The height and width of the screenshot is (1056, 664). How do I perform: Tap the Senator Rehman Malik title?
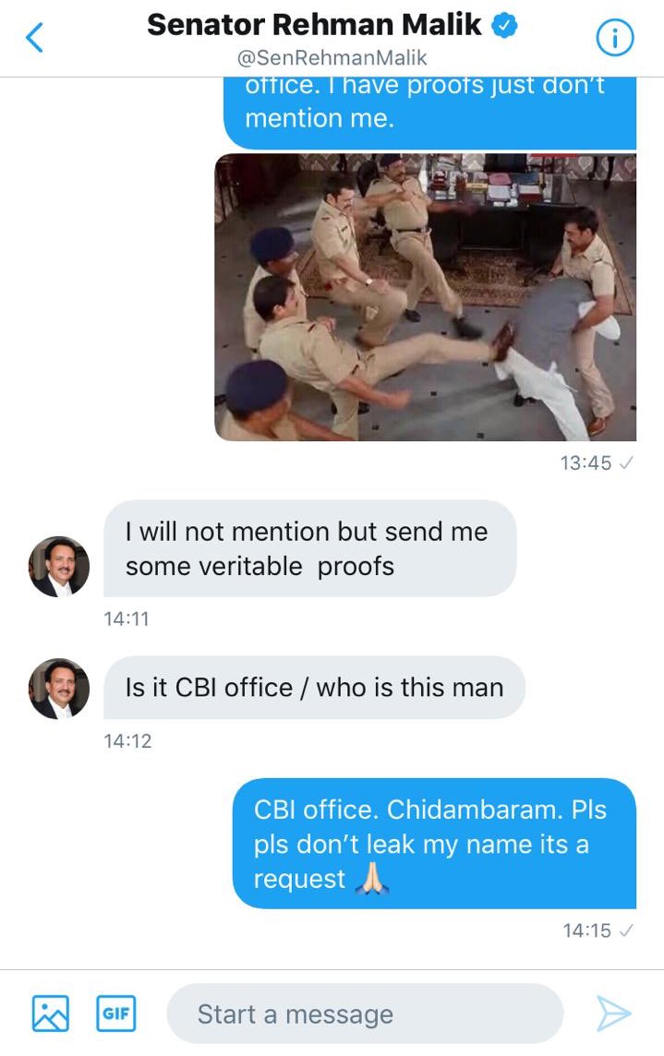[314, 25]
